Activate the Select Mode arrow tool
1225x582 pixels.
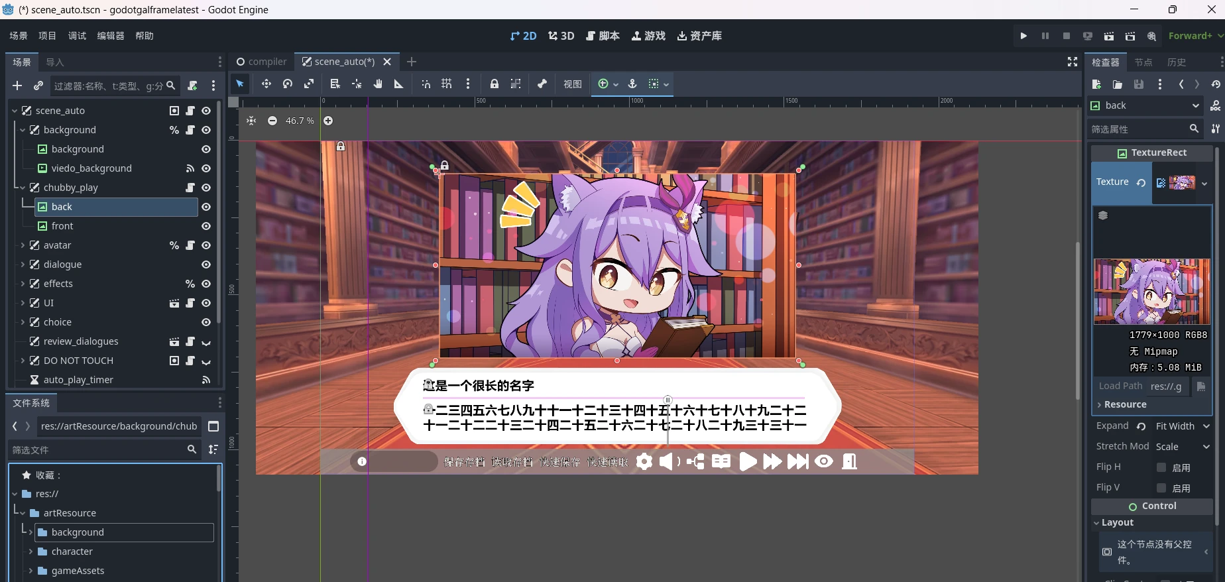[x=240, y=84]
